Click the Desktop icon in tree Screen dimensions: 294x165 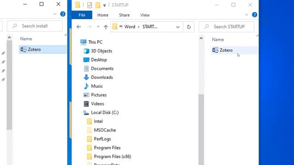pyautogui.click(x=86, y=60)
